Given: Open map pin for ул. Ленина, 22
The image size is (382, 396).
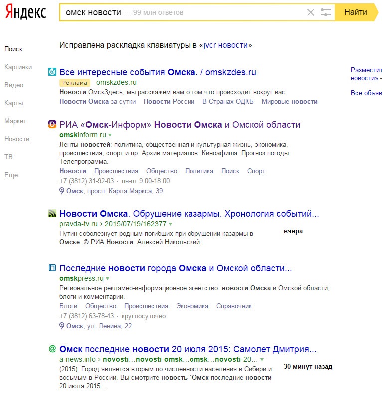Looking at the screenshot, I should pyautogui.click(x=62, y=326).
